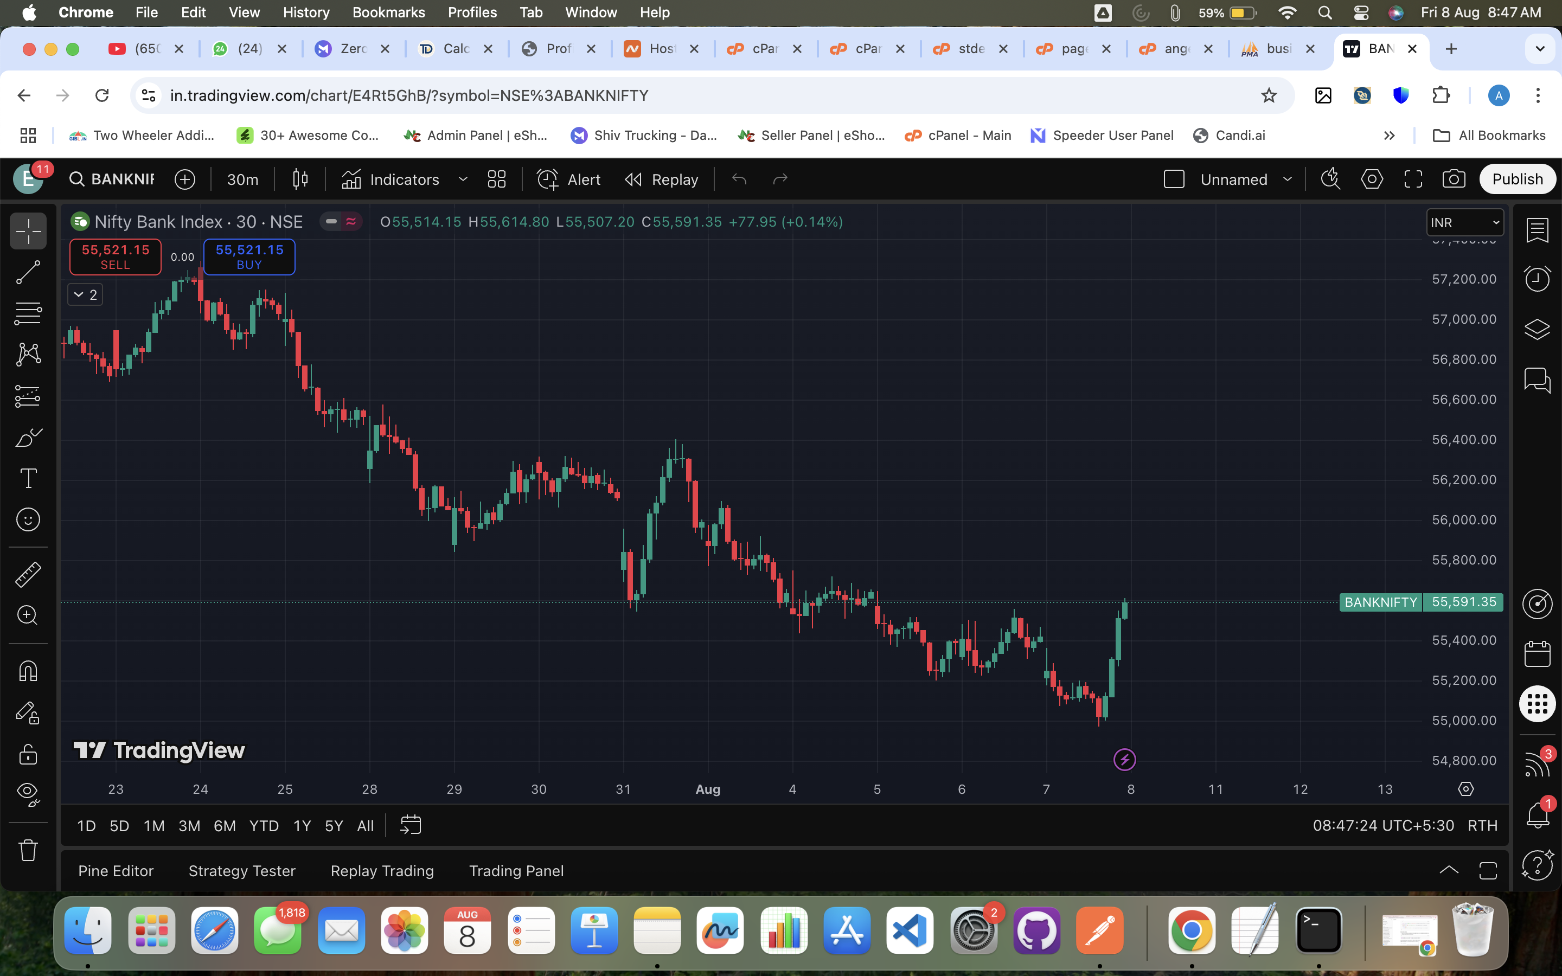
Task: Select the trend line drawing tool
Action: (x=28, y=272)
